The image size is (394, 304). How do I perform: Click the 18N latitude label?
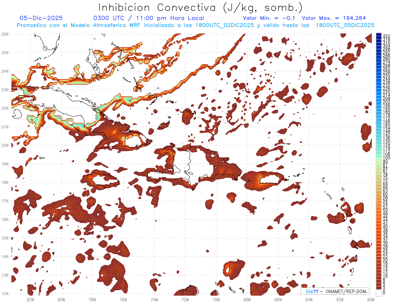pyautogui.click(x=5, y=182)
